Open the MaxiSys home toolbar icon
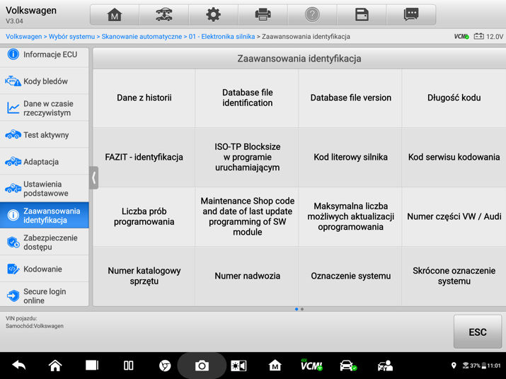506x379 pixels. [x=115, y=15]
